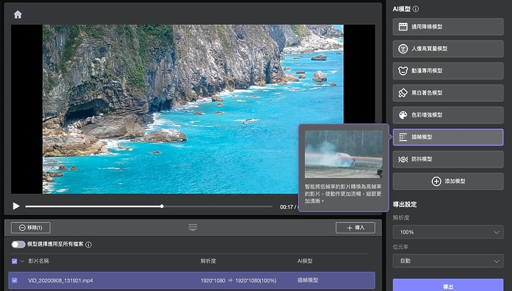Click the AI模型 column header in file list
This screenshot has width=512, height=291.
tap(305, 261)
